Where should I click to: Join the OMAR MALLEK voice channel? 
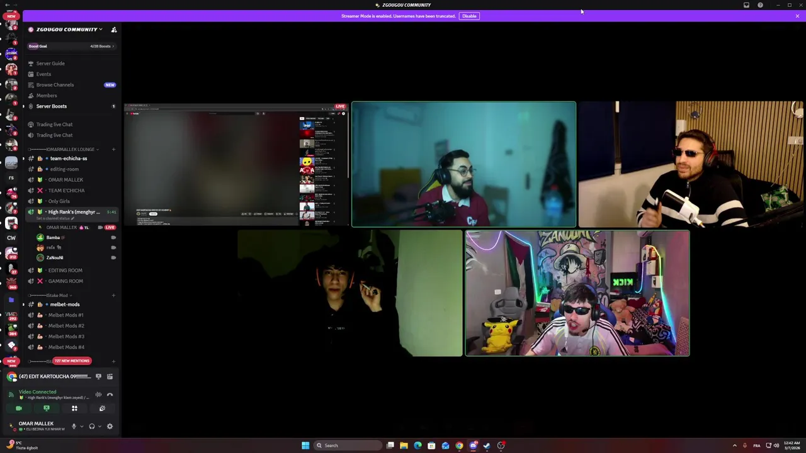[65, 180]
